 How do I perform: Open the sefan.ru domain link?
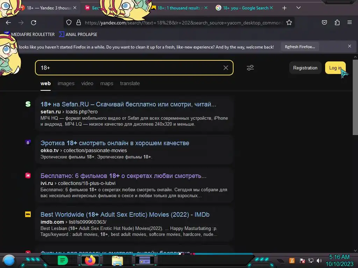(x=50, y=112)
